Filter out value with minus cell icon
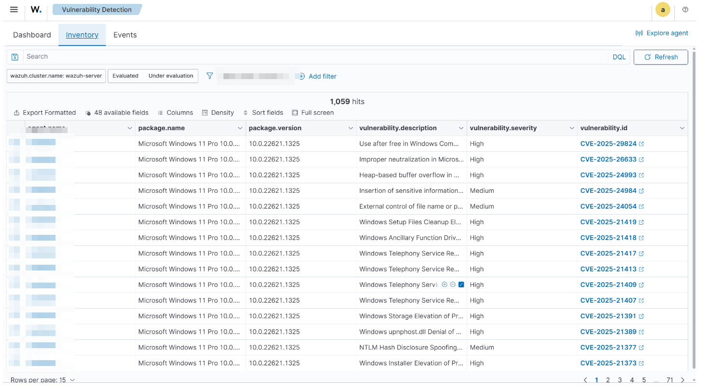708x392 pixels. [453, 284]
